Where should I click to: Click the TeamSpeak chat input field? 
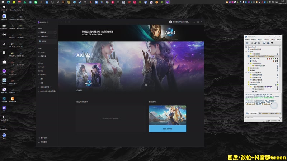262,118
